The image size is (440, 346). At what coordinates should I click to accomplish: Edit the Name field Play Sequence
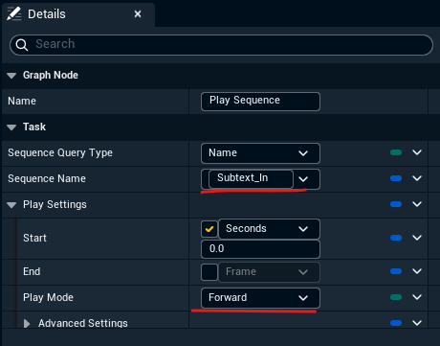260,102
